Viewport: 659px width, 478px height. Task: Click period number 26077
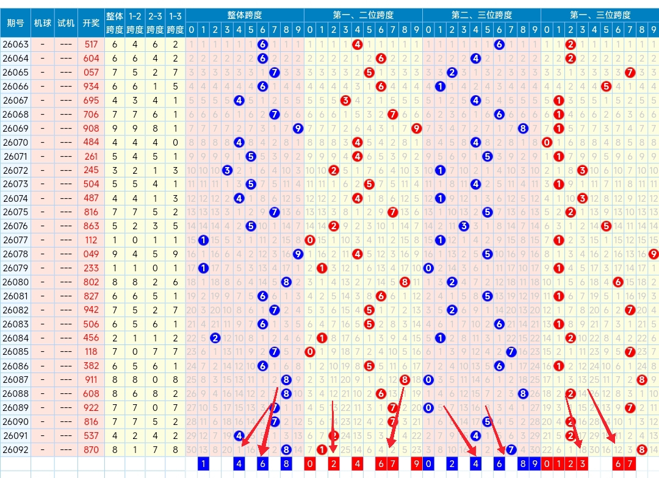click(x=15, y=240)
